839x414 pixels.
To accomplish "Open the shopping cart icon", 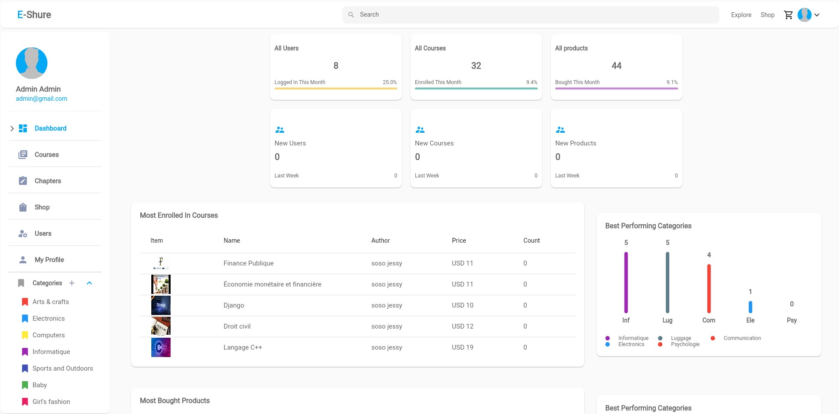I will coord(788,15).
